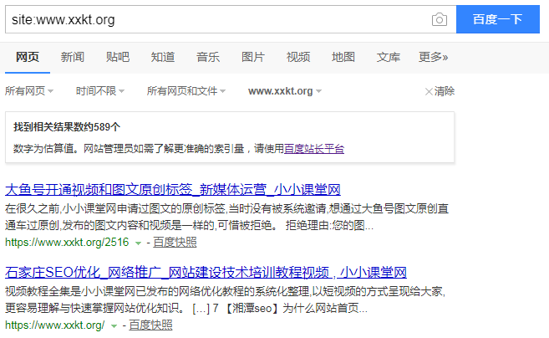This screenshot has width=549, height=338.
Task: Open result 大鱼号开通视频和图文原创标签
Action: point(173,190)
